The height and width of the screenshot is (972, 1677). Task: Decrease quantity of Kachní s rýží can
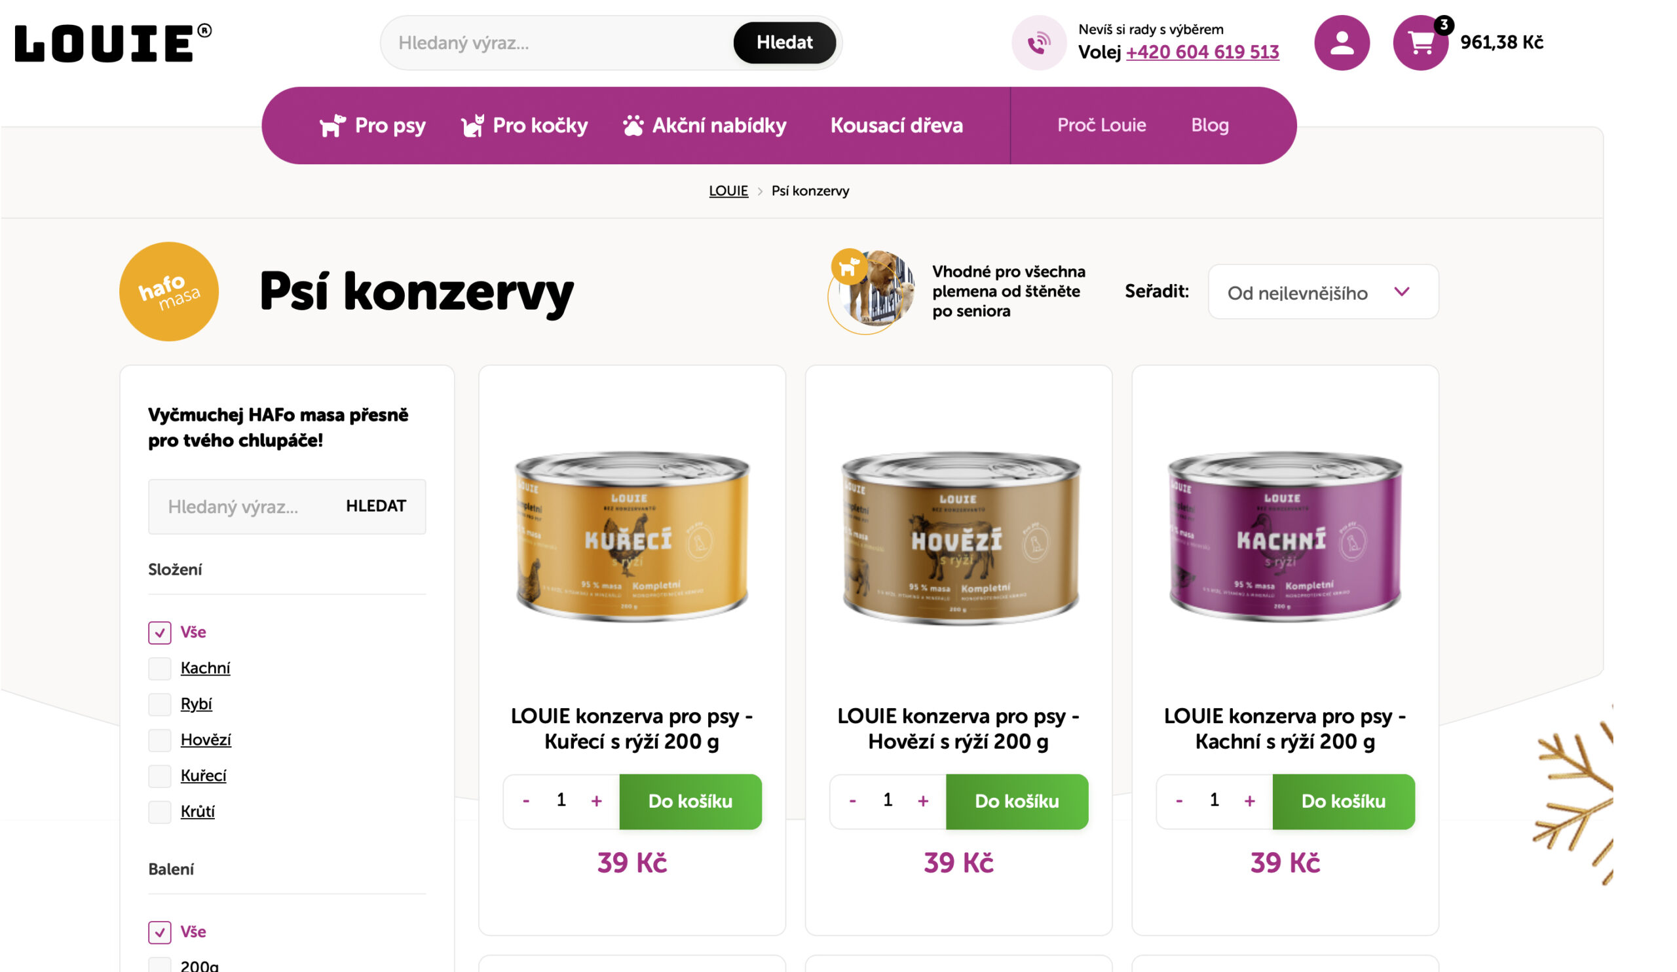coord(1178,801)
